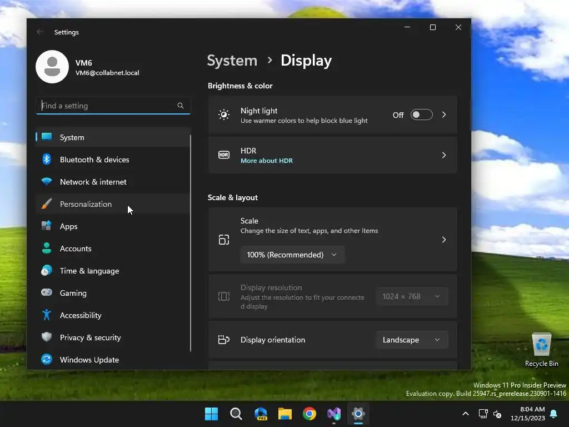
Task: Click the Time & language clock icon
Action: coord(47,271)
